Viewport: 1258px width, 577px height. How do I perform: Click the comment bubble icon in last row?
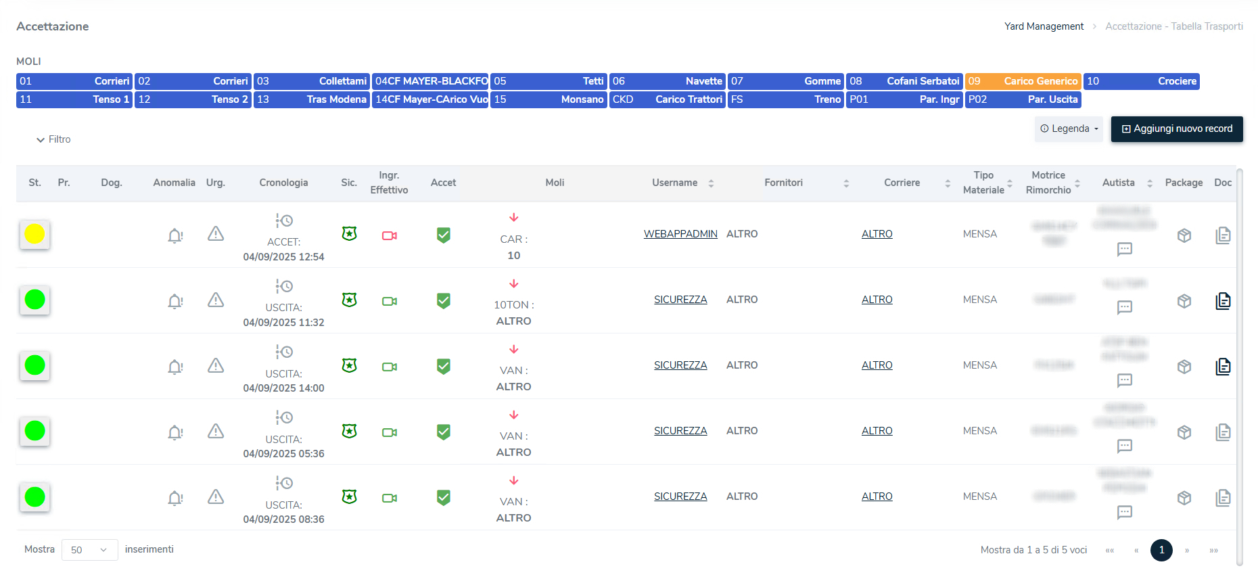pyautogui.click(x=1124, y=512)
